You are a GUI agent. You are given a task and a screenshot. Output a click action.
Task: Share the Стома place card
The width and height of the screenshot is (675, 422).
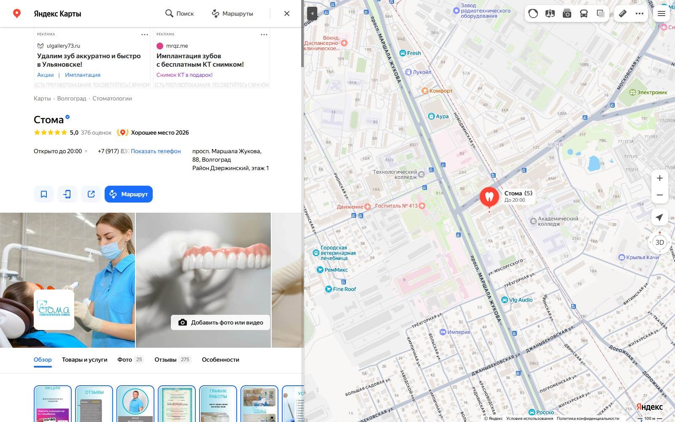point(91,194)
